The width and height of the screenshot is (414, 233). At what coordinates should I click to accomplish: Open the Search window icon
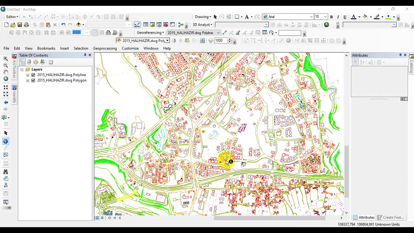click(159, 25)
